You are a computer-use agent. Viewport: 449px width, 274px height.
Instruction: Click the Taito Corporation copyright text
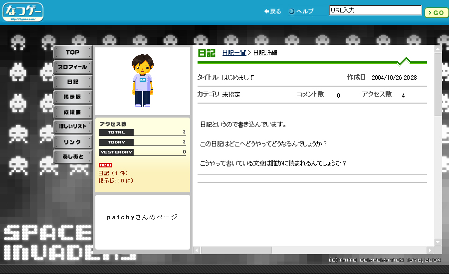[385, 260]
